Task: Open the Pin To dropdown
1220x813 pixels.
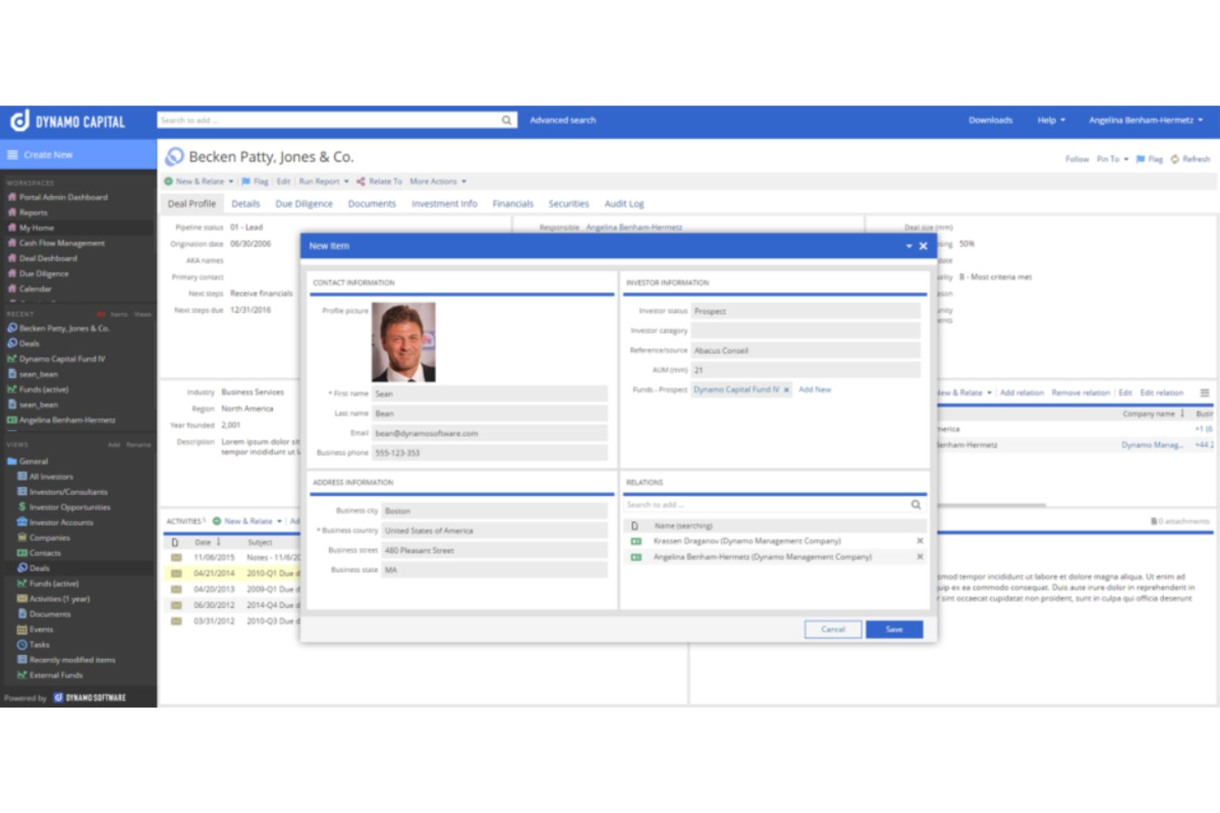Action: pyautogui.click(x=1113, y=159)
